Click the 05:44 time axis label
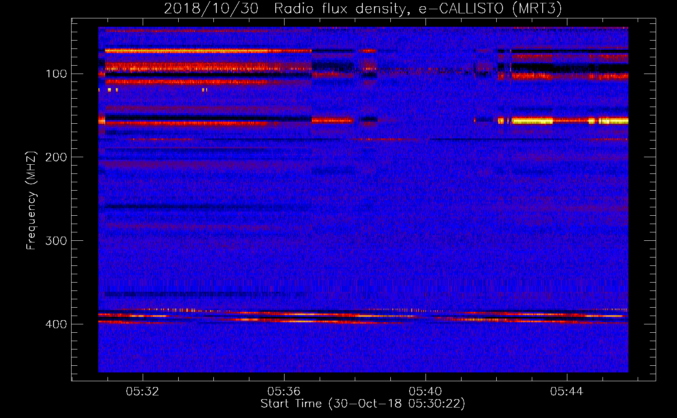 (x=567, y=392)
